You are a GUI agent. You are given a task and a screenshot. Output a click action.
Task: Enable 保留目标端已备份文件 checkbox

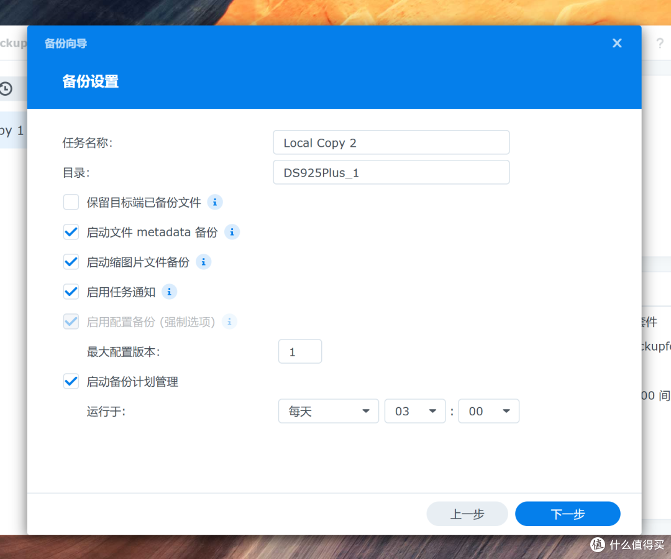[x=71, y=202]
